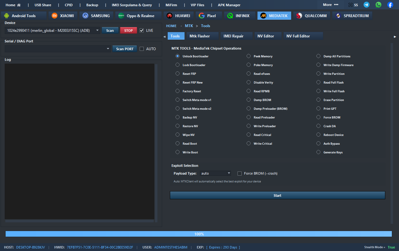Click the 100% progress bar

click(x=199, y=234)
